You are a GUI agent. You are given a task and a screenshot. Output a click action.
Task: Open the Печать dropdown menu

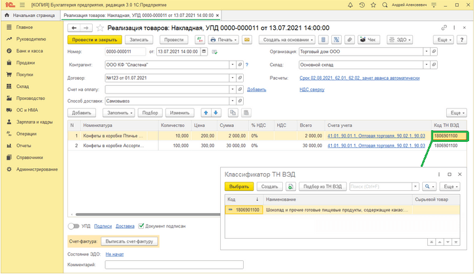pyautogui.click(x=223, y=40)
